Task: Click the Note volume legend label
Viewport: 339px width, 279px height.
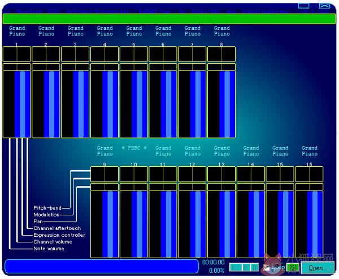Action: coord(49,249)
